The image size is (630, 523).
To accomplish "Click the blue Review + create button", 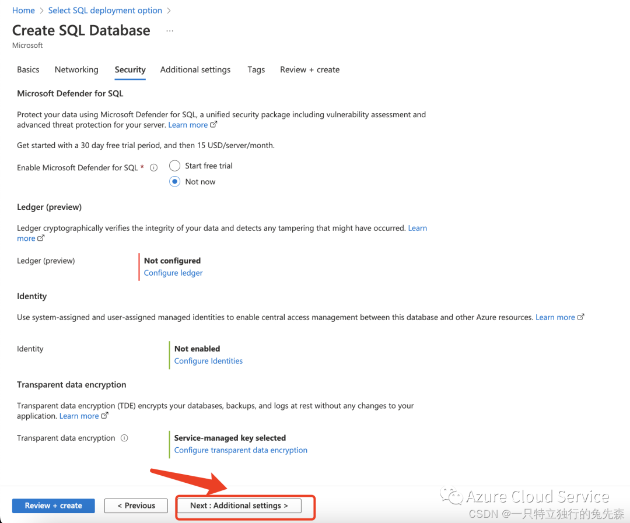I will 54,506.
